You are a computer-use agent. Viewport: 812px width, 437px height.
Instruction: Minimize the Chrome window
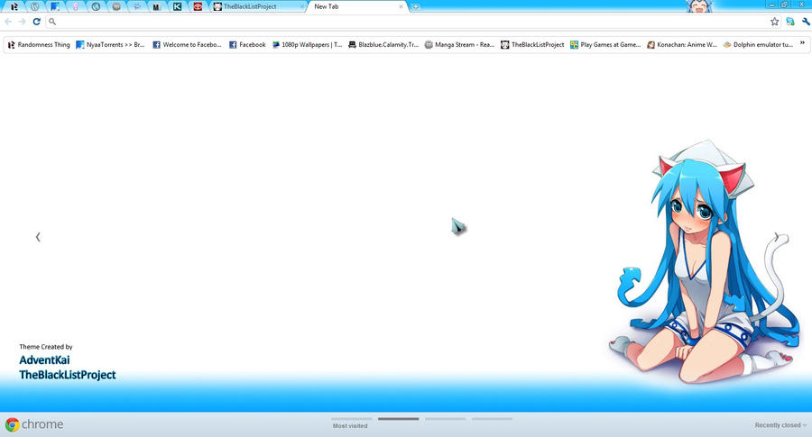click(x=771, y=5)
